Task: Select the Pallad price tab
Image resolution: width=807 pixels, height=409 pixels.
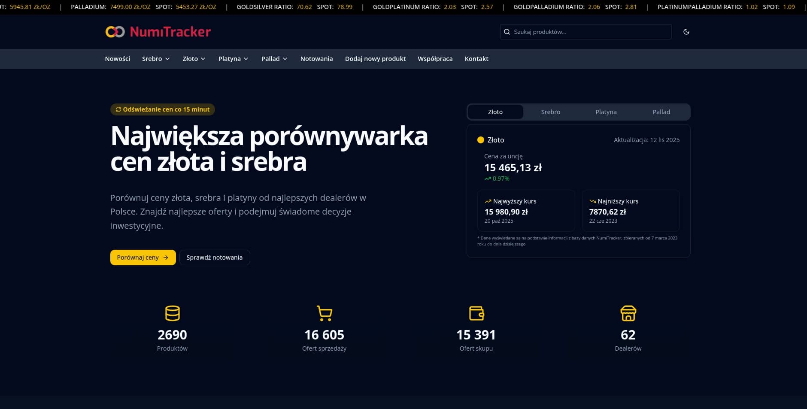Action: [x=661, y=112]
